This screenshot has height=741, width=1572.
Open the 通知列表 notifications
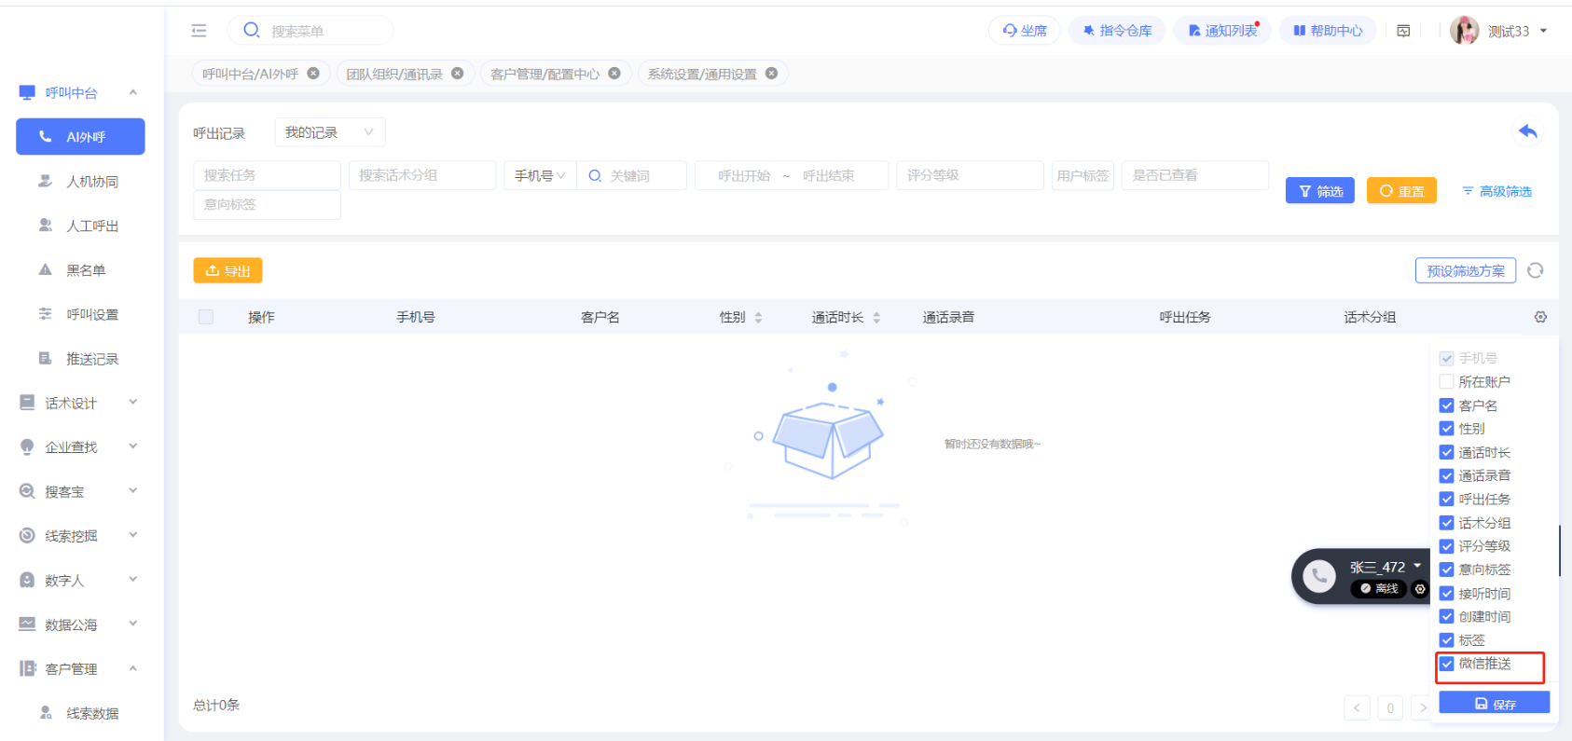point(1221,31)
